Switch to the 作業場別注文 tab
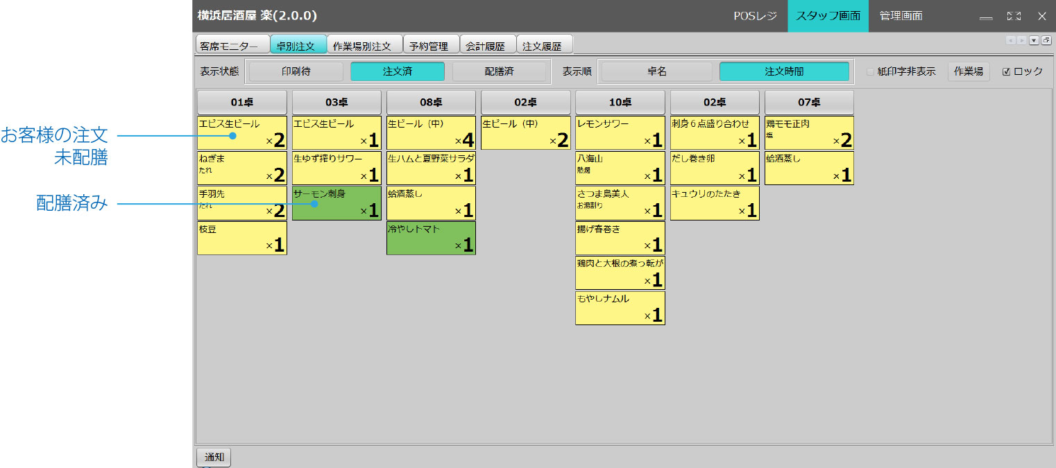The width and height of the screenshot is (1056, 468). tap(364, 45)
